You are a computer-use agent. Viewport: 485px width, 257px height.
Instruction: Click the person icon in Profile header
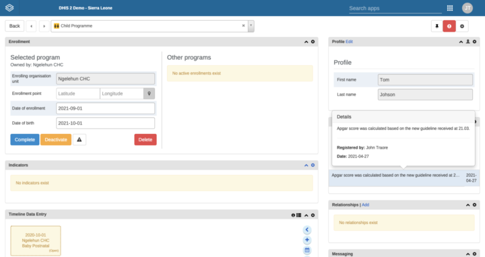468,42
